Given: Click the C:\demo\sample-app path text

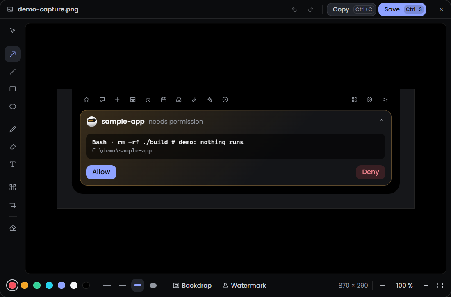Looking at the screenshot, I should pyautogui.click(x=122, y=151).
